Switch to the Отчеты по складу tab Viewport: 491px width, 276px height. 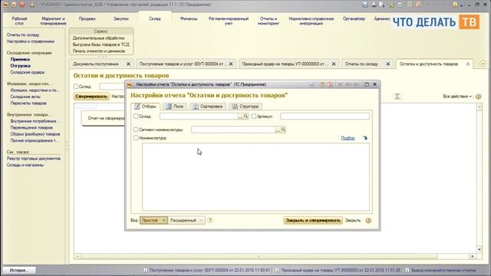click(x=361, y=64)
